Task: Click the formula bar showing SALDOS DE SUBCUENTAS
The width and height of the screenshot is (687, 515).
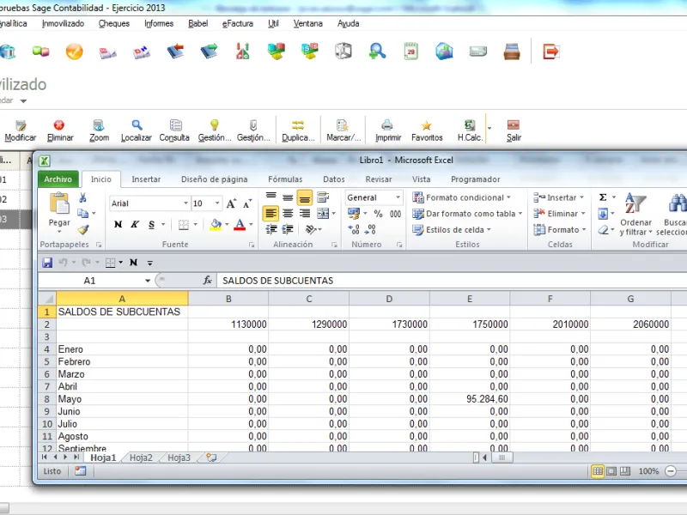Action: tap(452, 281)
